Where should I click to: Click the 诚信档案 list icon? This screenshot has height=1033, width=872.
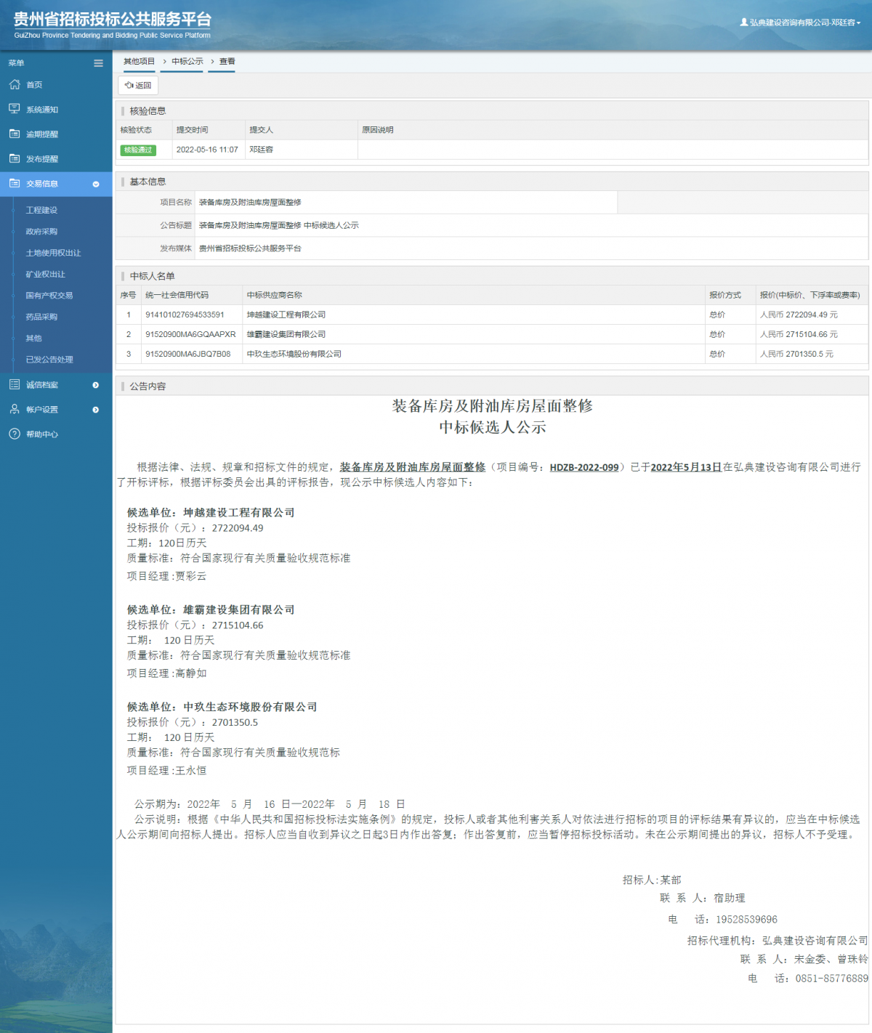click(x=15, y=384)
